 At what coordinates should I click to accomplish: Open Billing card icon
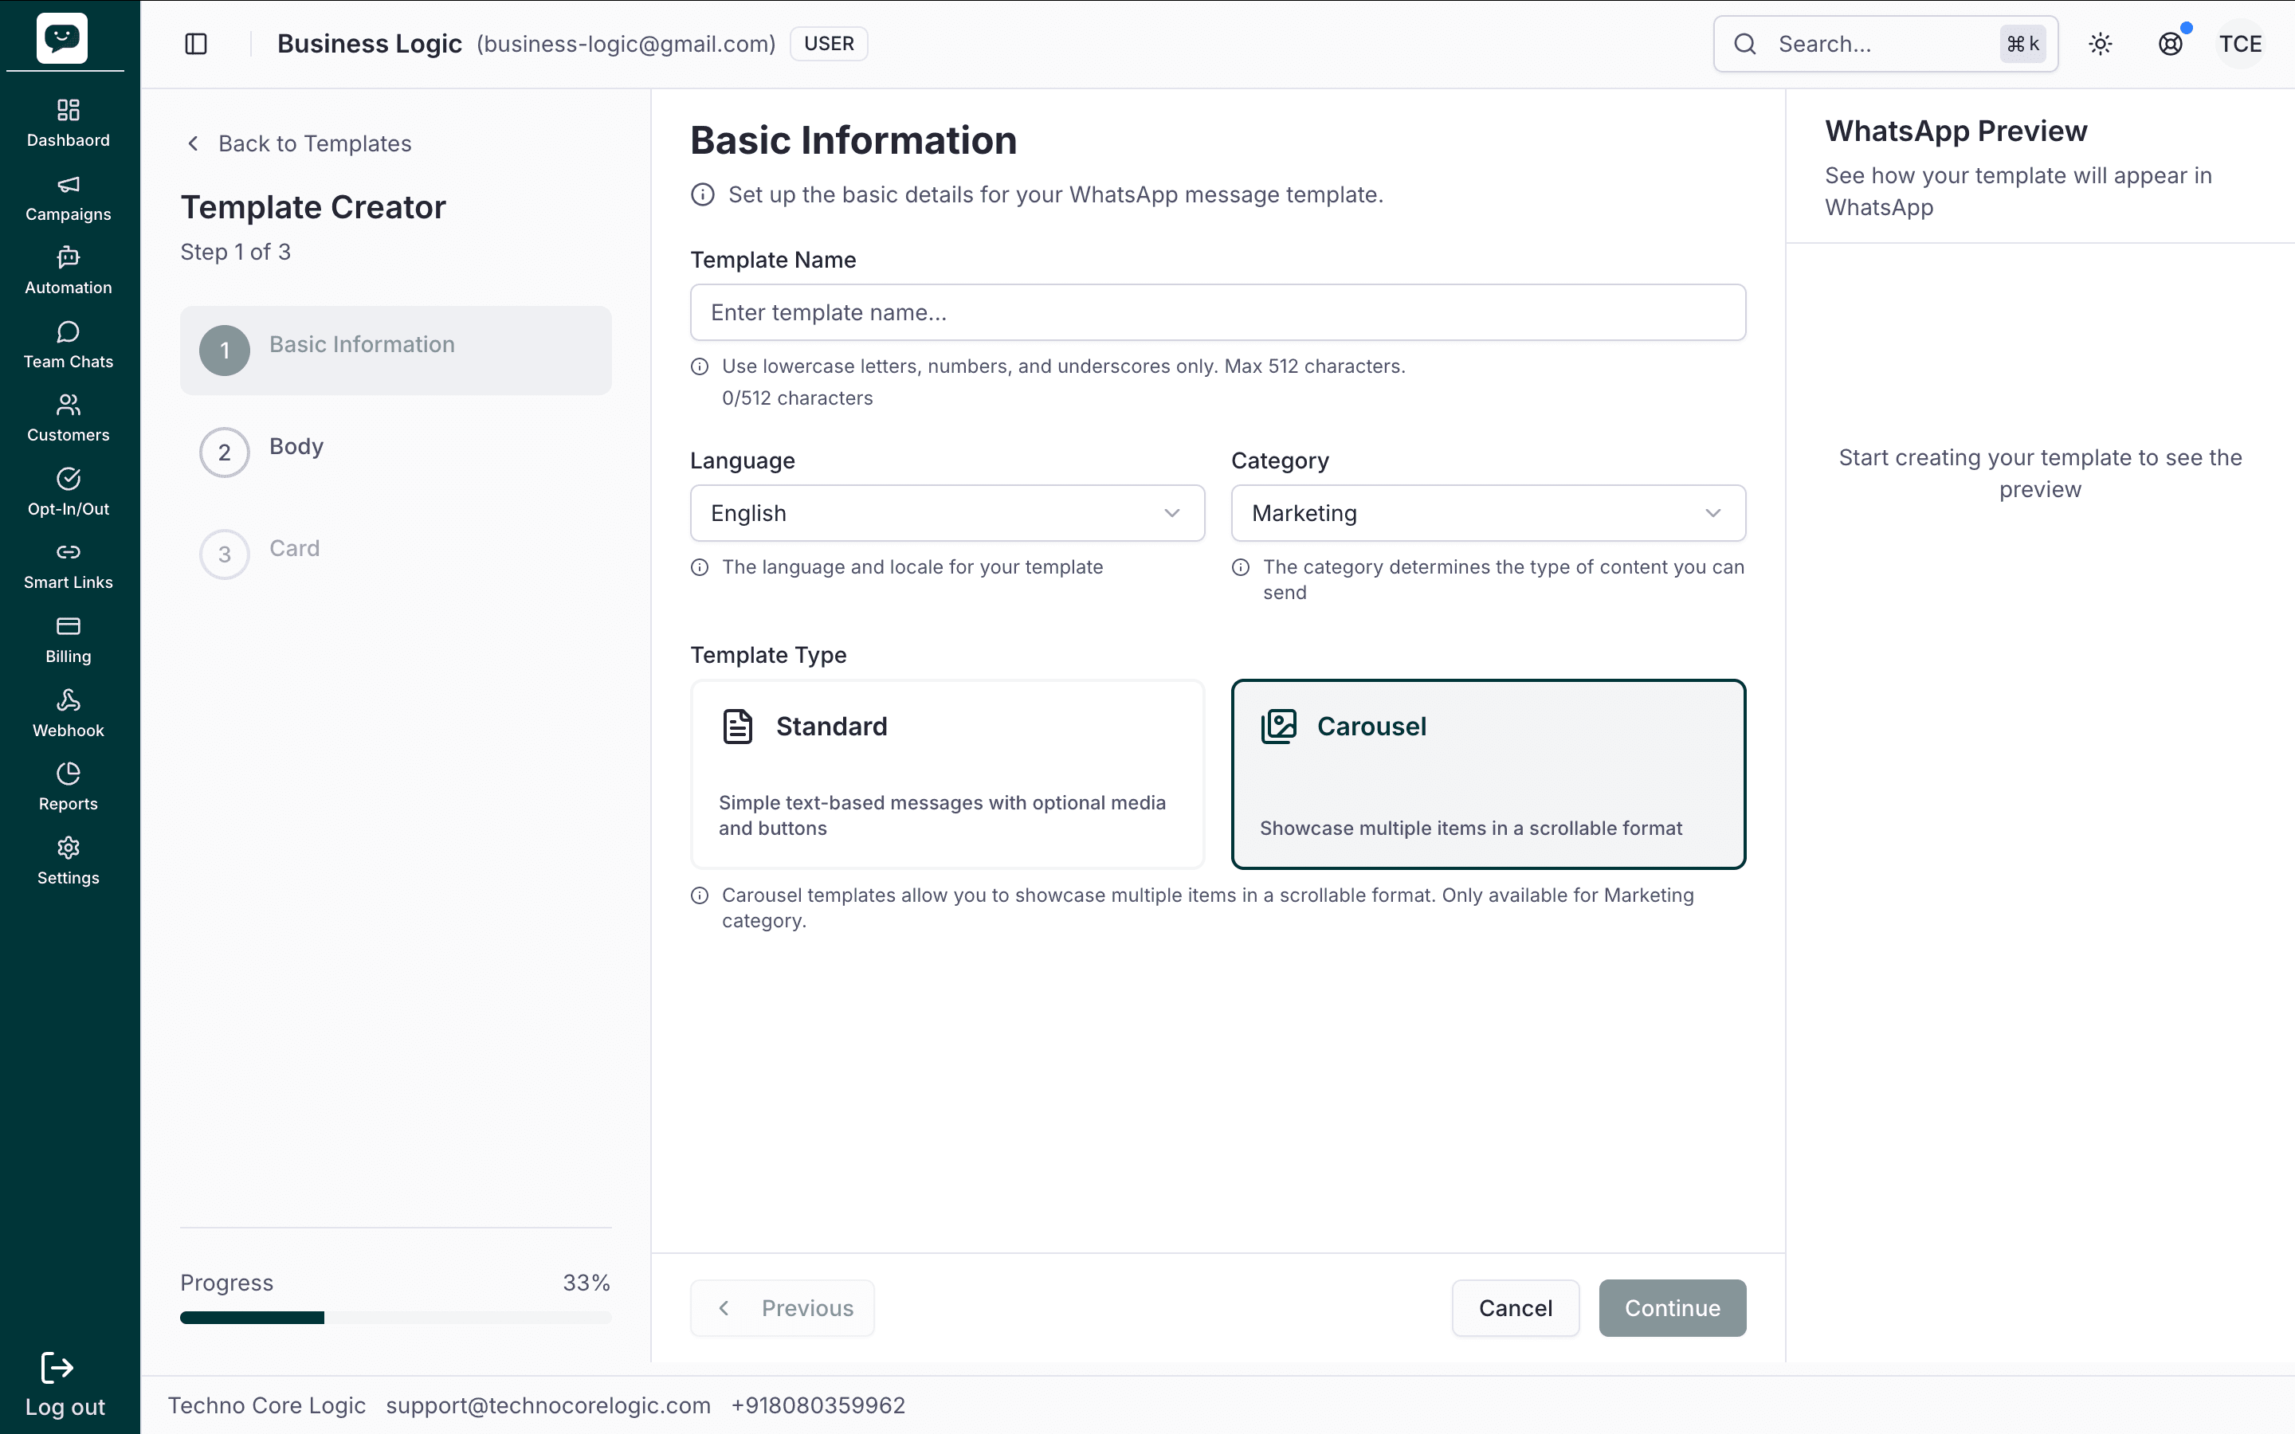click(69, 626)
